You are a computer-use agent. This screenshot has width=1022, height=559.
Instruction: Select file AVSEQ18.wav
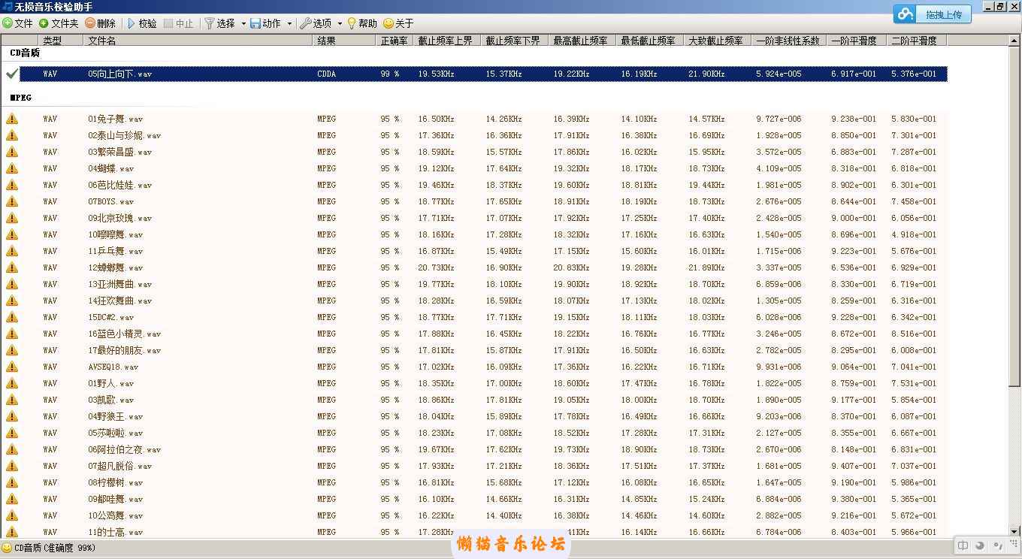coord(113,367)
